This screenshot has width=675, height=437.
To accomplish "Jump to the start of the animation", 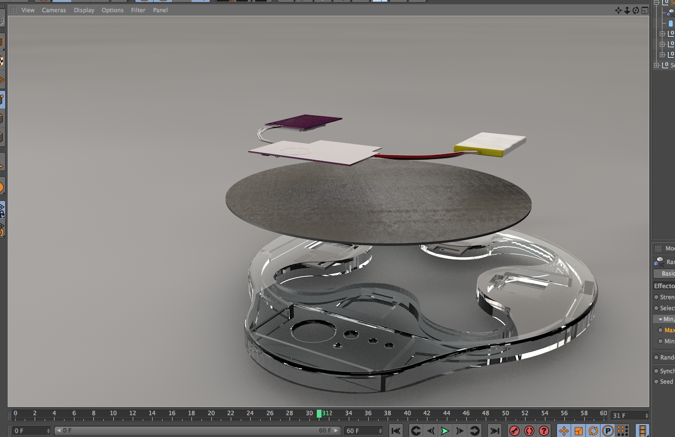I will [396, 431].
